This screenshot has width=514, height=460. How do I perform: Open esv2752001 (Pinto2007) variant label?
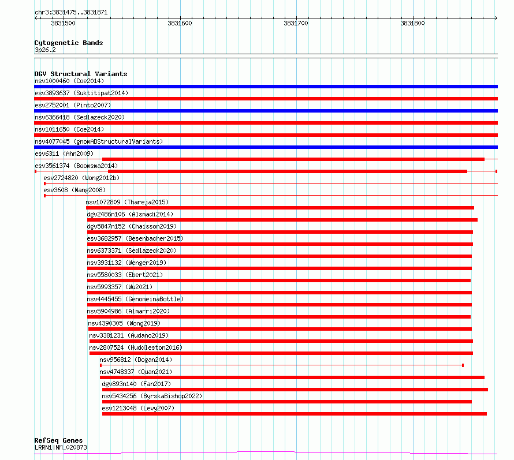tap(73, 105)
